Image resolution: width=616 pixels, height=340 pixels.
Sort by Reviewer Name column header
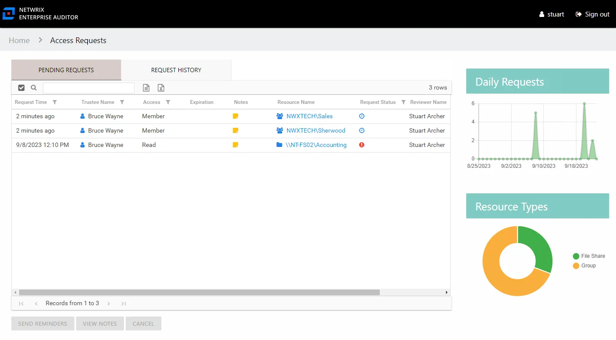(x=429, y=102)
